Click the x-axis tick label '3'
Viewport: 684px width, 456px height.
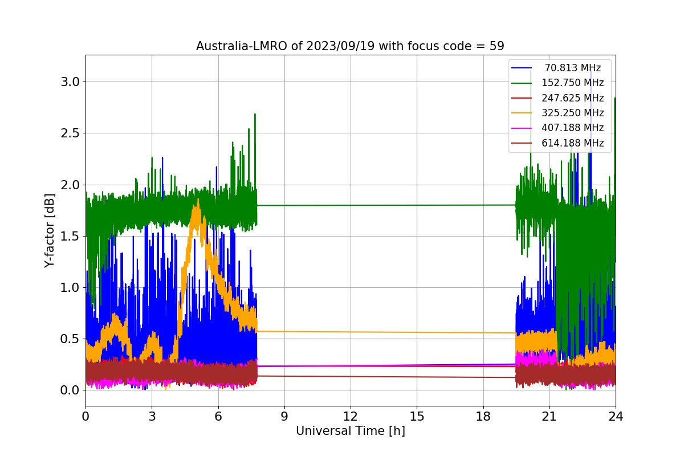(x=152, y=417)
